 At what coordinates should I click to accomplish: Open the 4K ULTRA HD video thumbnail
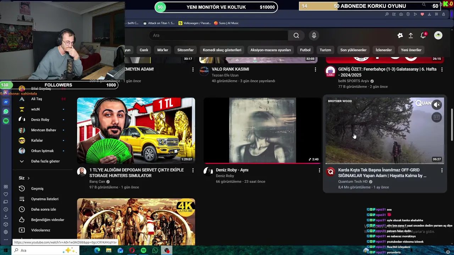(x=136, y=222)
